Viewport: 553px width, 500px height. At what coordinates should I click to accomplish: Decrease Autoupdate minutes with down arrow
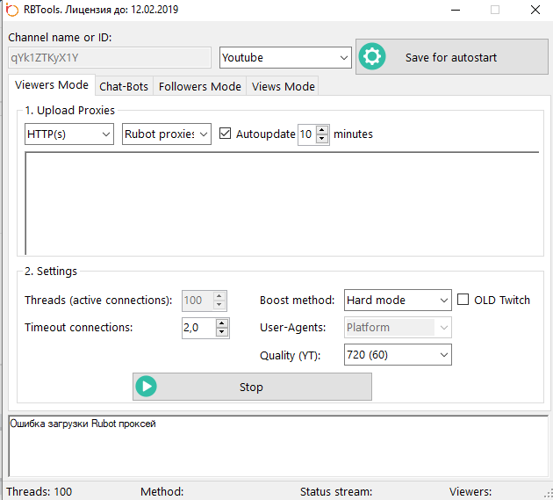[x=322, y=139]
